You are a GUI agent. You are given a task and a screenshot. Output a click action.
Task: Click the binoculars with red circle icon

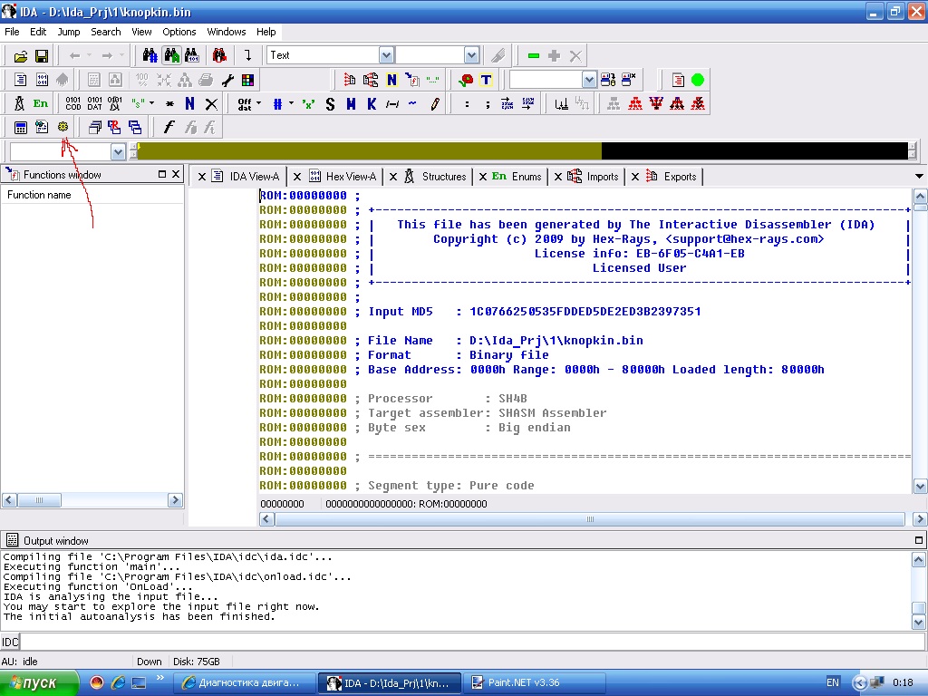pyautogui.click(x=218, y=56)
